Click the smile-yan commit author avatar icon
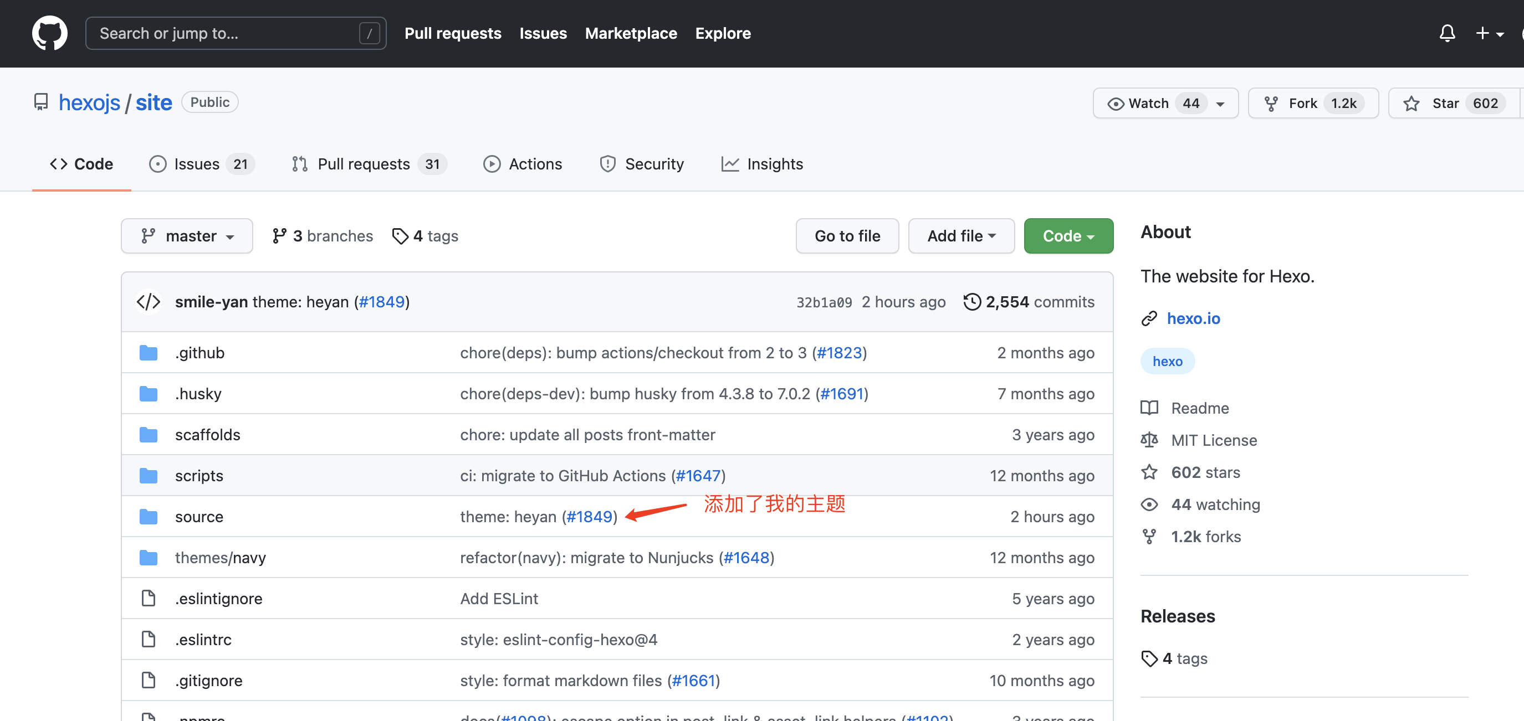This screenshot has height=721, width=1524. pyautogui.click(x=149, y=302)
